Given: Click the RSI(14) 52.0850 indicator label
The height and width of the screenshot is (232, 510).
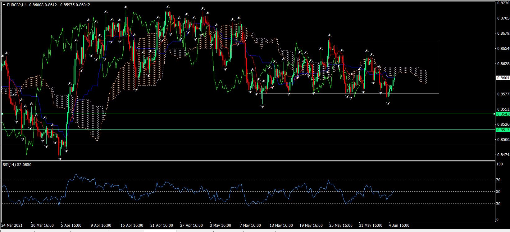Looking at the screenshot, I should coord(17,165).
